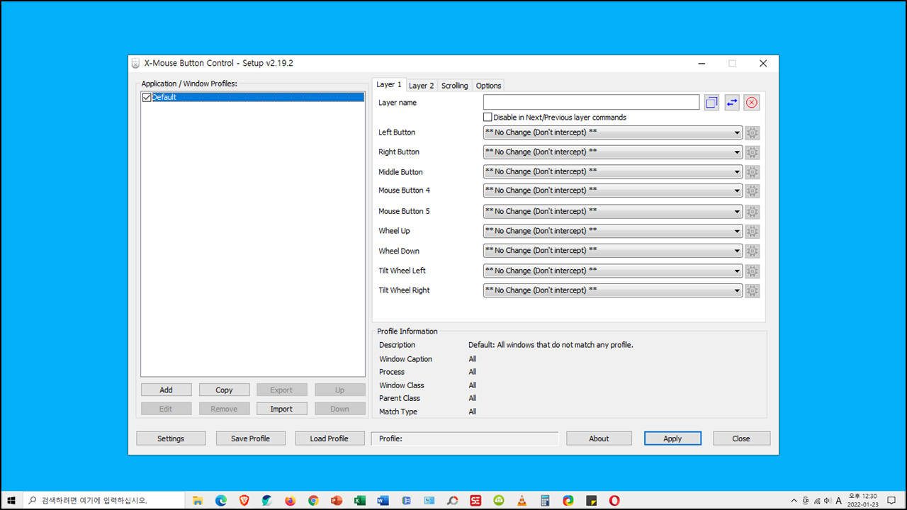Viewport: 907px width, 510px height.
Task: Enable Disable in Next/Previous layer commands
Action: click(488, 118)
